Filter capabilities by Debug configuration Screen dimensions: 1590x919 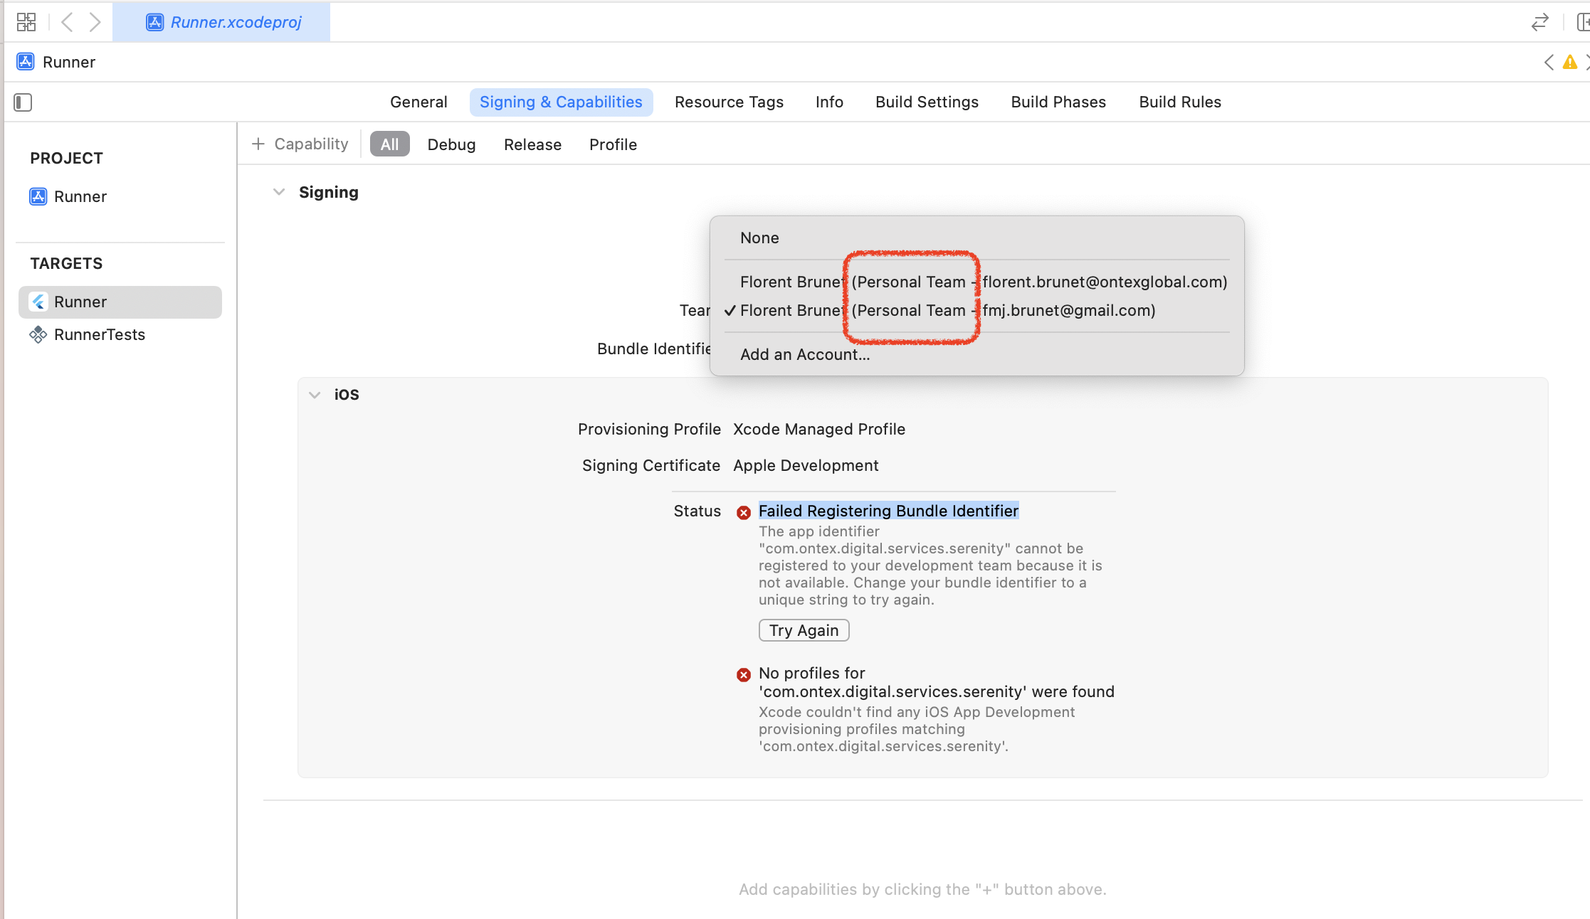pyautogui.click(x=451, y=144)
